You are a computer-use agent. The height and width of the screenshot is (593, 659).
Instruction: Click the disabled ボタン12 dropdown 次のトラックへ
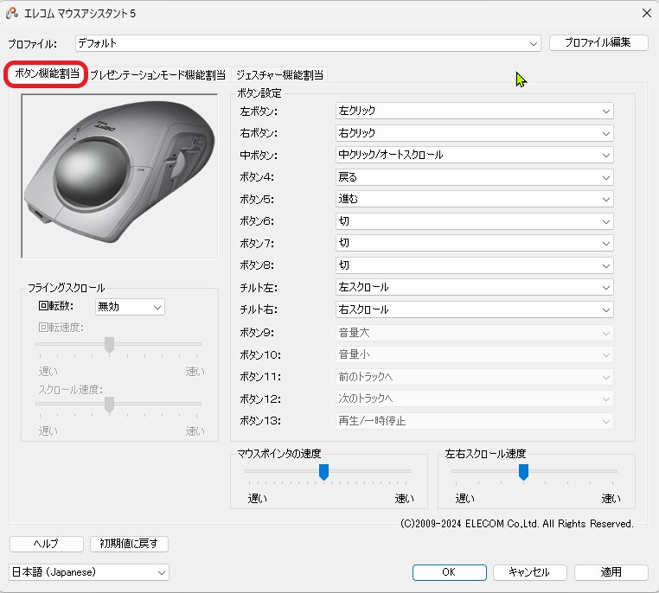[475, 399]
